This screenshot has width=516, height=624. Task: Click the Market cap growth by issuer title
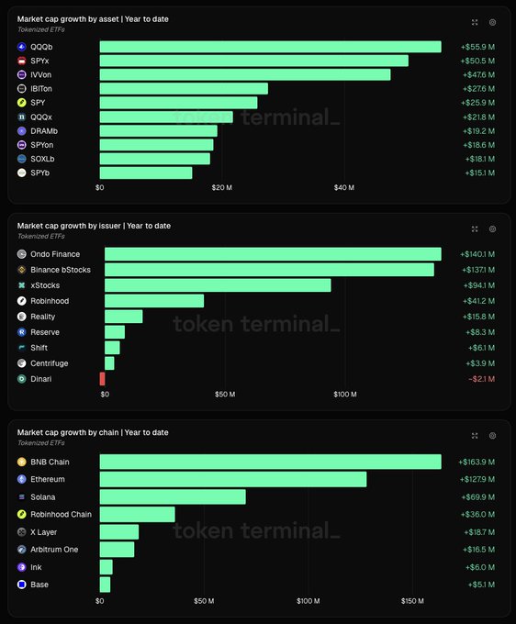point(94,226)
